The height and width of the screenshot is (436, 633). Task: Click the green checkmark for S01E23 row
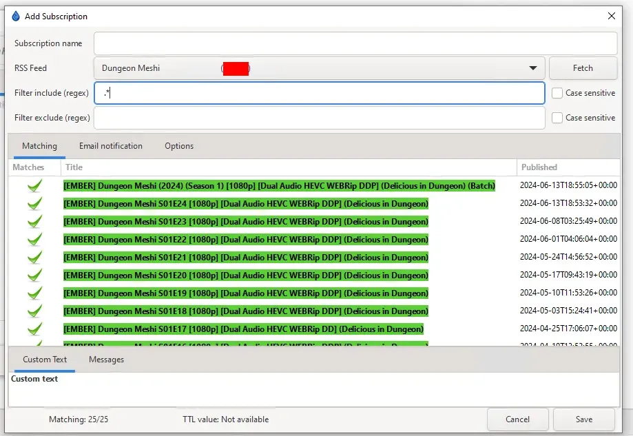tap(34, 221)
